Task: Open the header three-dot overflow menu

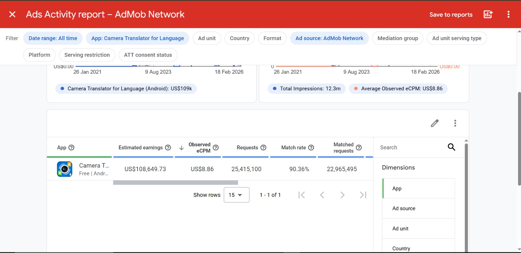Action: coord(508,14)
